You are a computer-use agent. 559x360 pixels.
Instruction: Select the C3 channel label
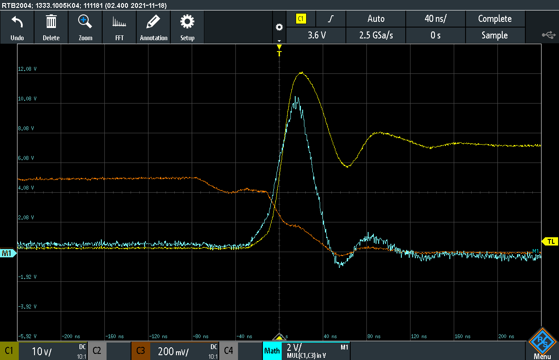[141, 351]
